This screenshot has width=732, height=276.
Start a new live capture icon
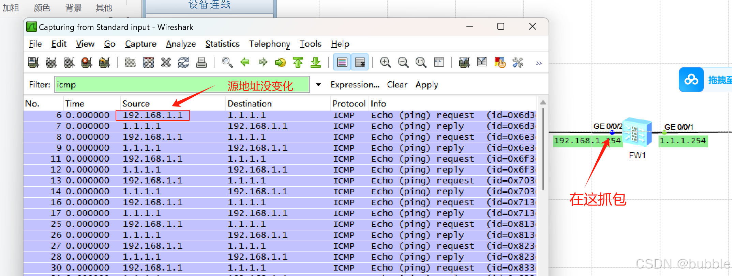point(69,62)
